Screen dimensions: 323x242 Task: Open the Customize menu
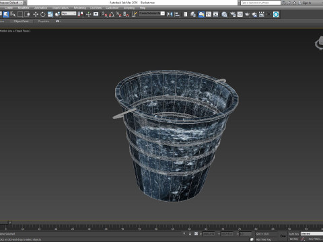tap(112, 8)
